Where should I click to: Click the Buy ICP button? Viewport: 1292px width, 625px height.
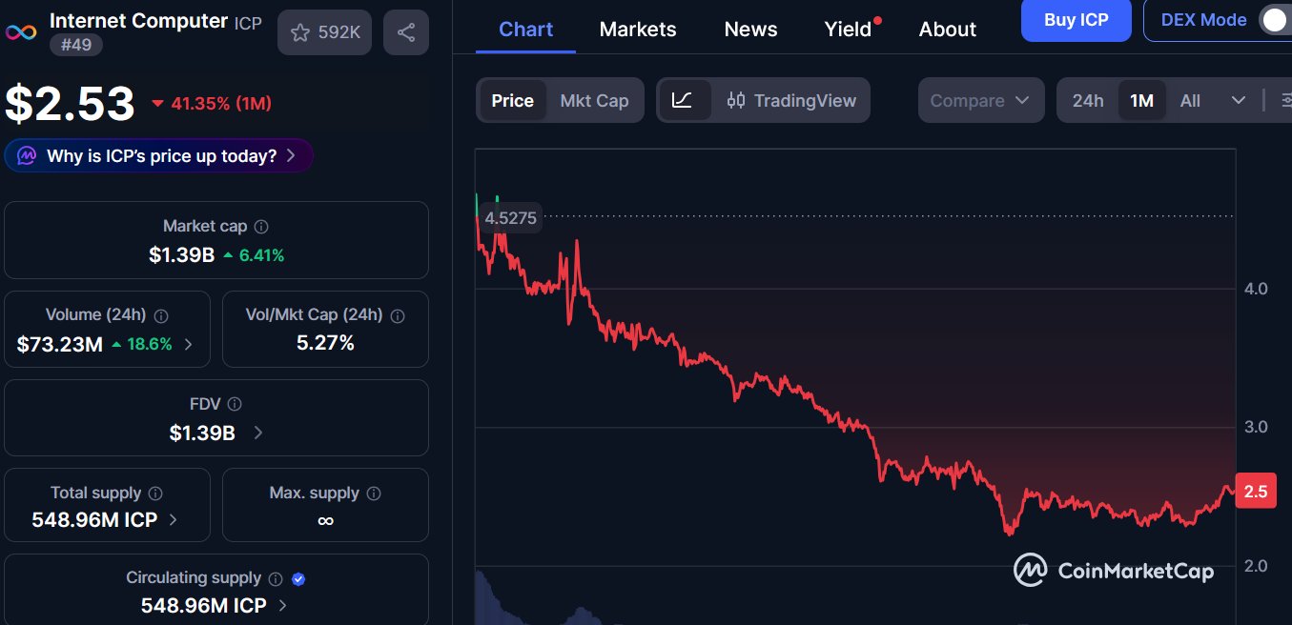1076,20
